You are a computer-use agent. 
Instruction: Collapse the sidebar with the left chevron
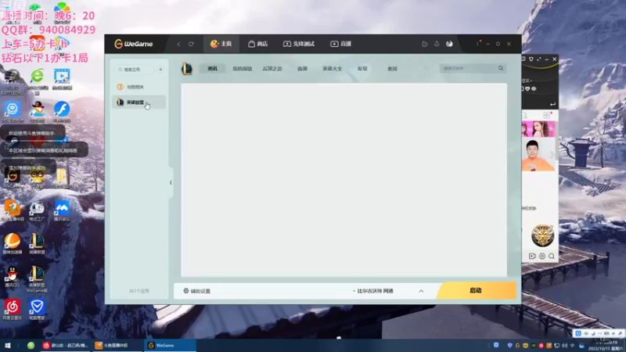pyautogui.click(x=171, y=183)
